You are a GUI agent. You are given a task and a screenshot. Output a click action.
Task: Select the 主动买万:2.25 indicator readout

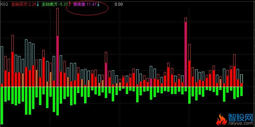24,4
